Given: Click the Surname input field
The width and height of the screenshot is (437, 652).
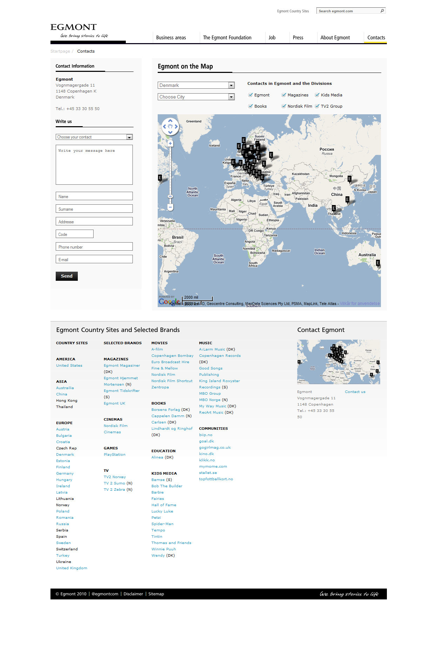Looking at the screenshot, I should pyautogui.click(x=94, y=209).
